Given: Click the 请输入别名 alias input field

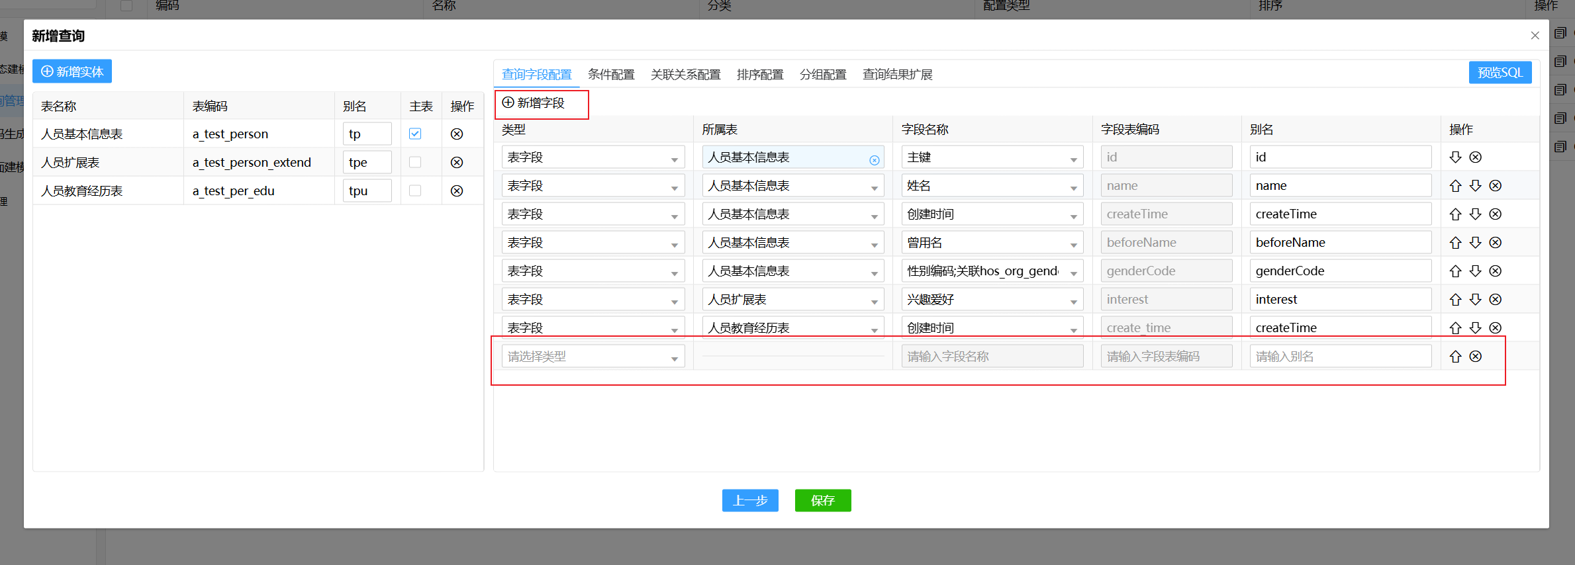Looking at the screenshot, I should point(1340,357).
